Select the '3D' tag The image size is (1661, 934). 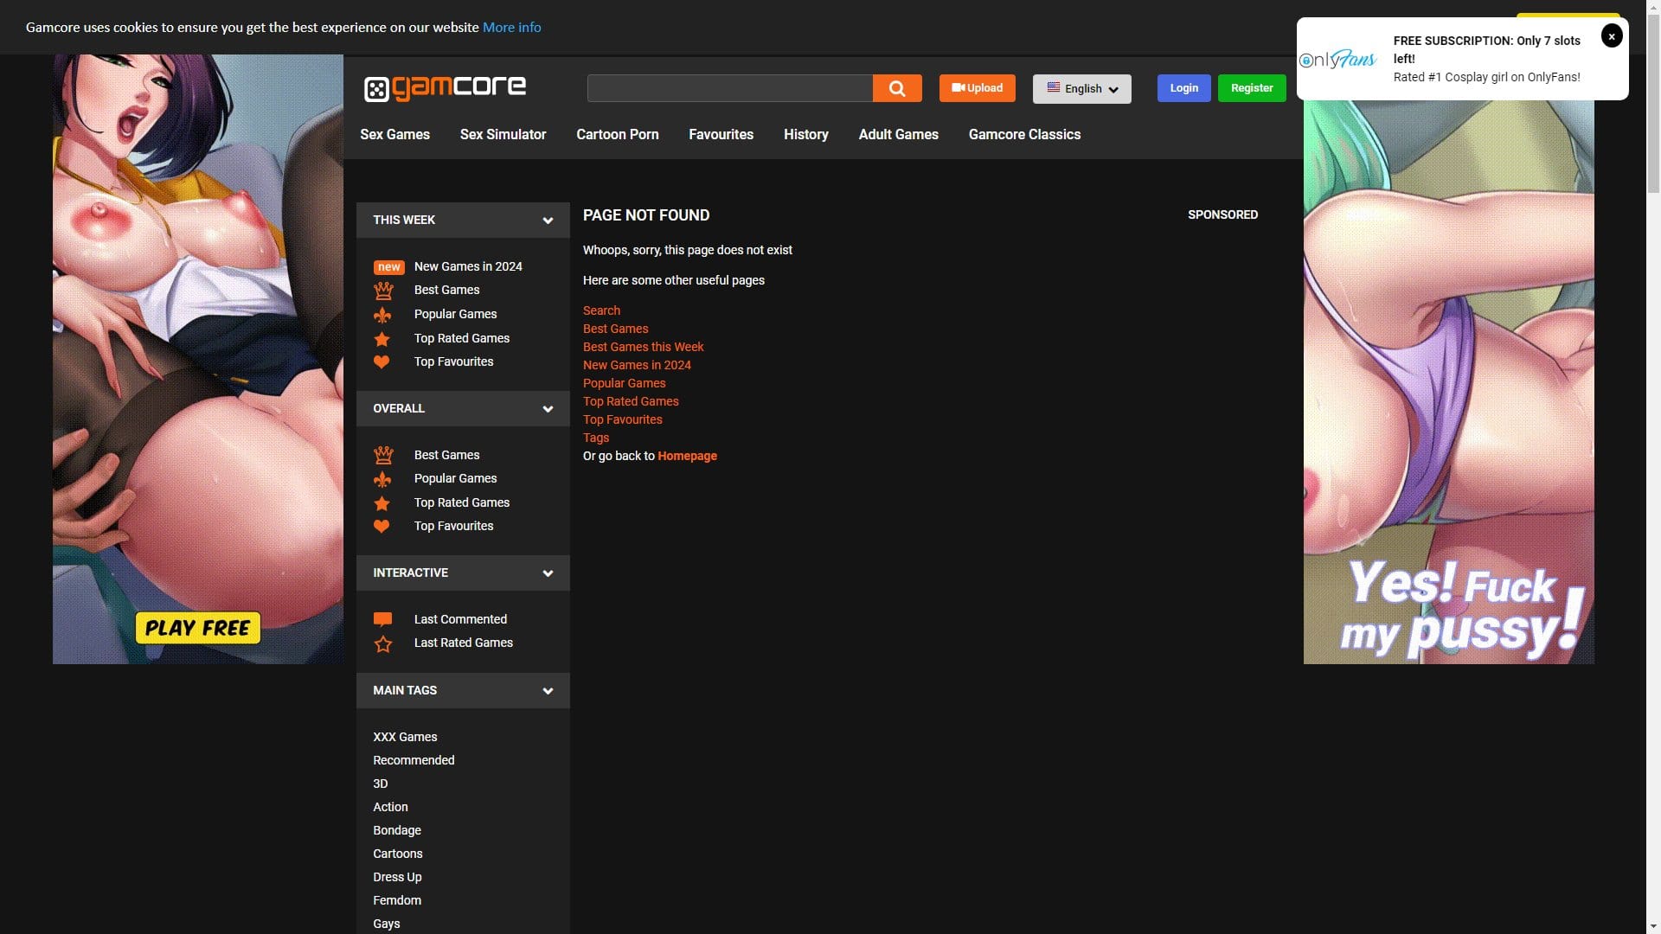[x=381, y=784]
